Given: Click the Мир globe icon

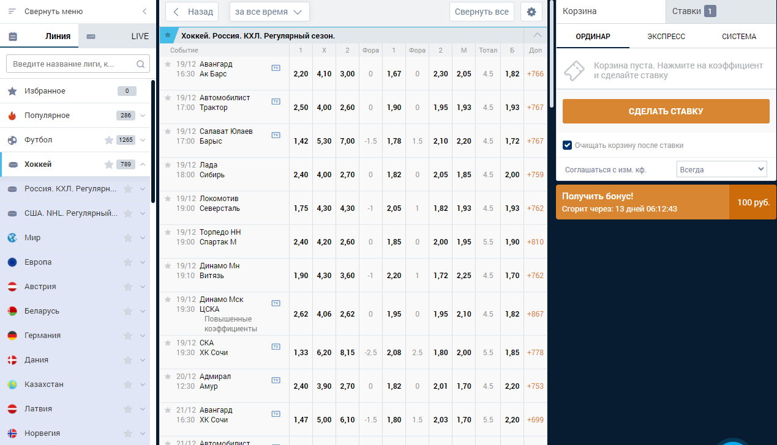Looking at the screenshot, I should 12,238.
